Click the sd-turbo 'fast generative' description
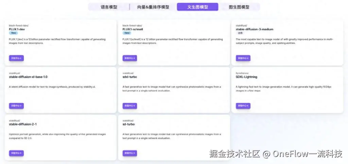The width and height of the screenshot is (348, 164). (x=172, y=136)
